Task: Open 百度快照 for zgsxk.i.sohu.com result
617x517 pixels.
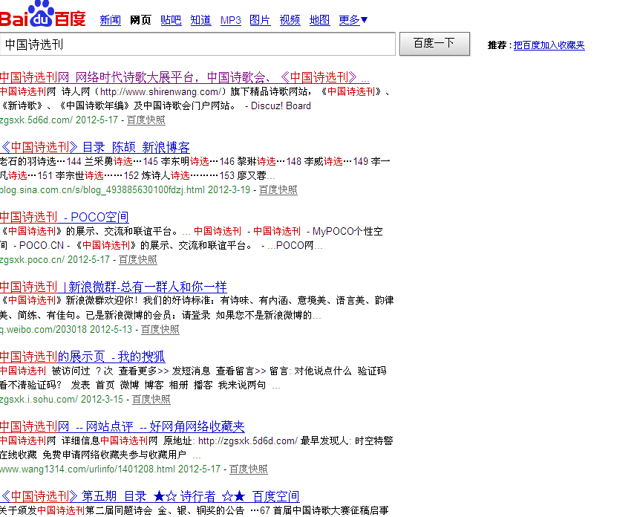Action: [151, 400]
